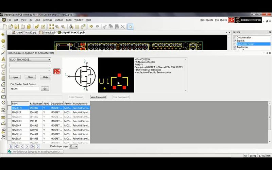The image size is (272, 170).
Task: Click the Logout button
Action: [15, 77]
